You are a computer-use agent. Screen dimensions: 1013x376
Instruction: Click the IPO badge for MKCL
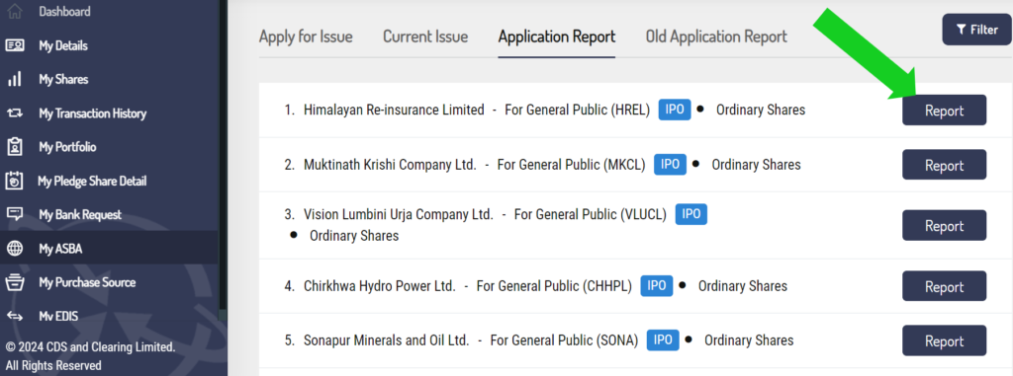(670, 165)
